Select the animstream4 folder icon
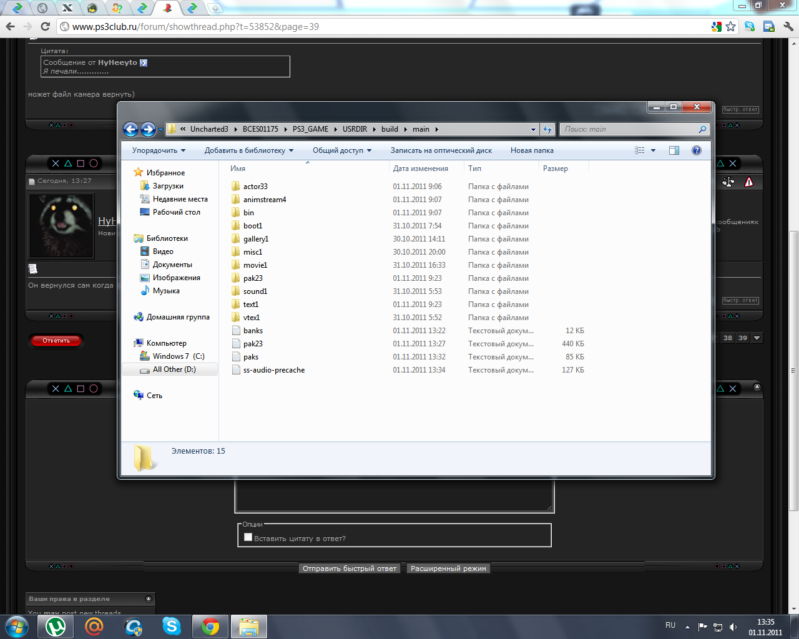Screen dimensions: 799x639 tap(235, 199)
